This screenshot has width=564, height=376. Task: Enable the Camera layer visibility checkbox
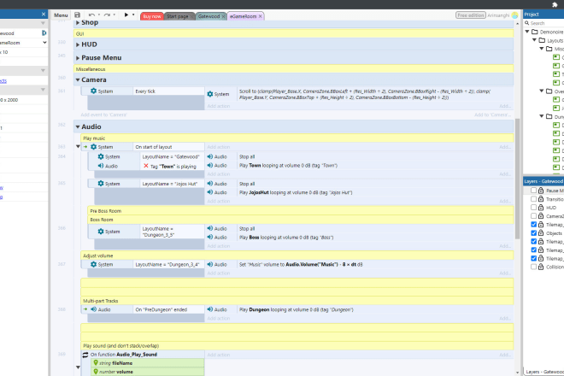tap(534, 216)
